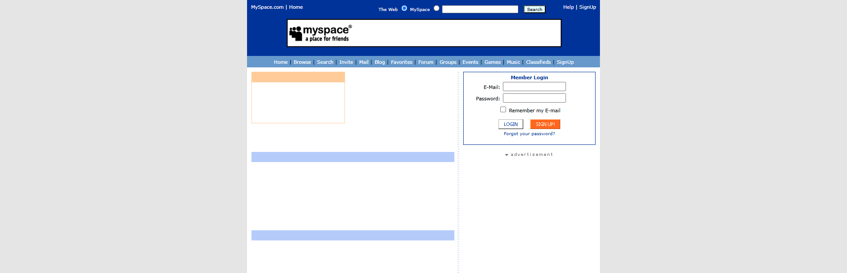Go to Blog in navigation bar
This screenshot has width=847, height=273.
click(379, 62)
